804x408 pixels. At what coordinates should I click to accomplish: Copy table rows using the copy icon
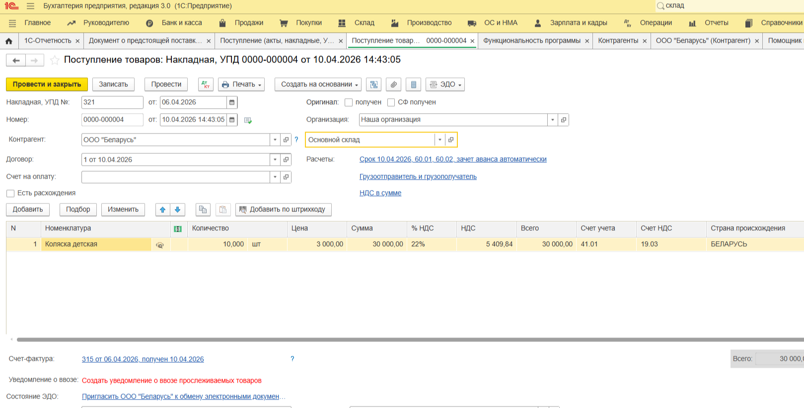click(x=203, y=209)
